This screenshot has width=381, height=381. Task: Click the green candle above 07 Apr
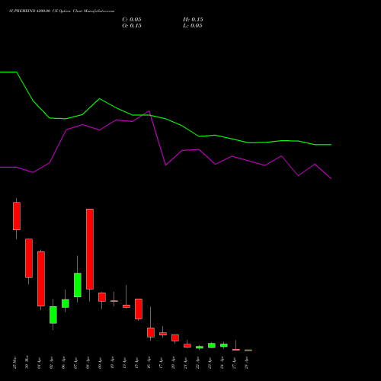pos(78,285)
